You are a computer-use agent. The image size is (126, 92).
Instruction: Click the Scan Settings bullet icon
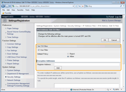[6, 54]
